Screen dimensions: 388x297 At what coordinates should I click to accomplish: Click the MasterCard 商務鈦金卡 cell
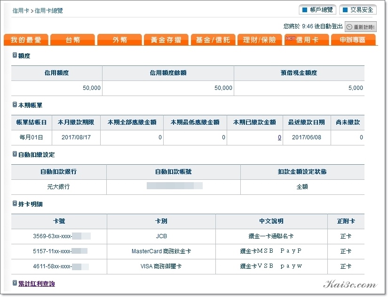pos(161,251)
